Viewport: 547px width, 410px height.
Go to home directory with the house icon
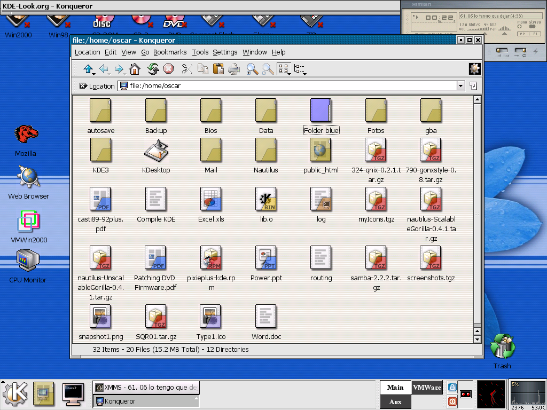[135, 69]
